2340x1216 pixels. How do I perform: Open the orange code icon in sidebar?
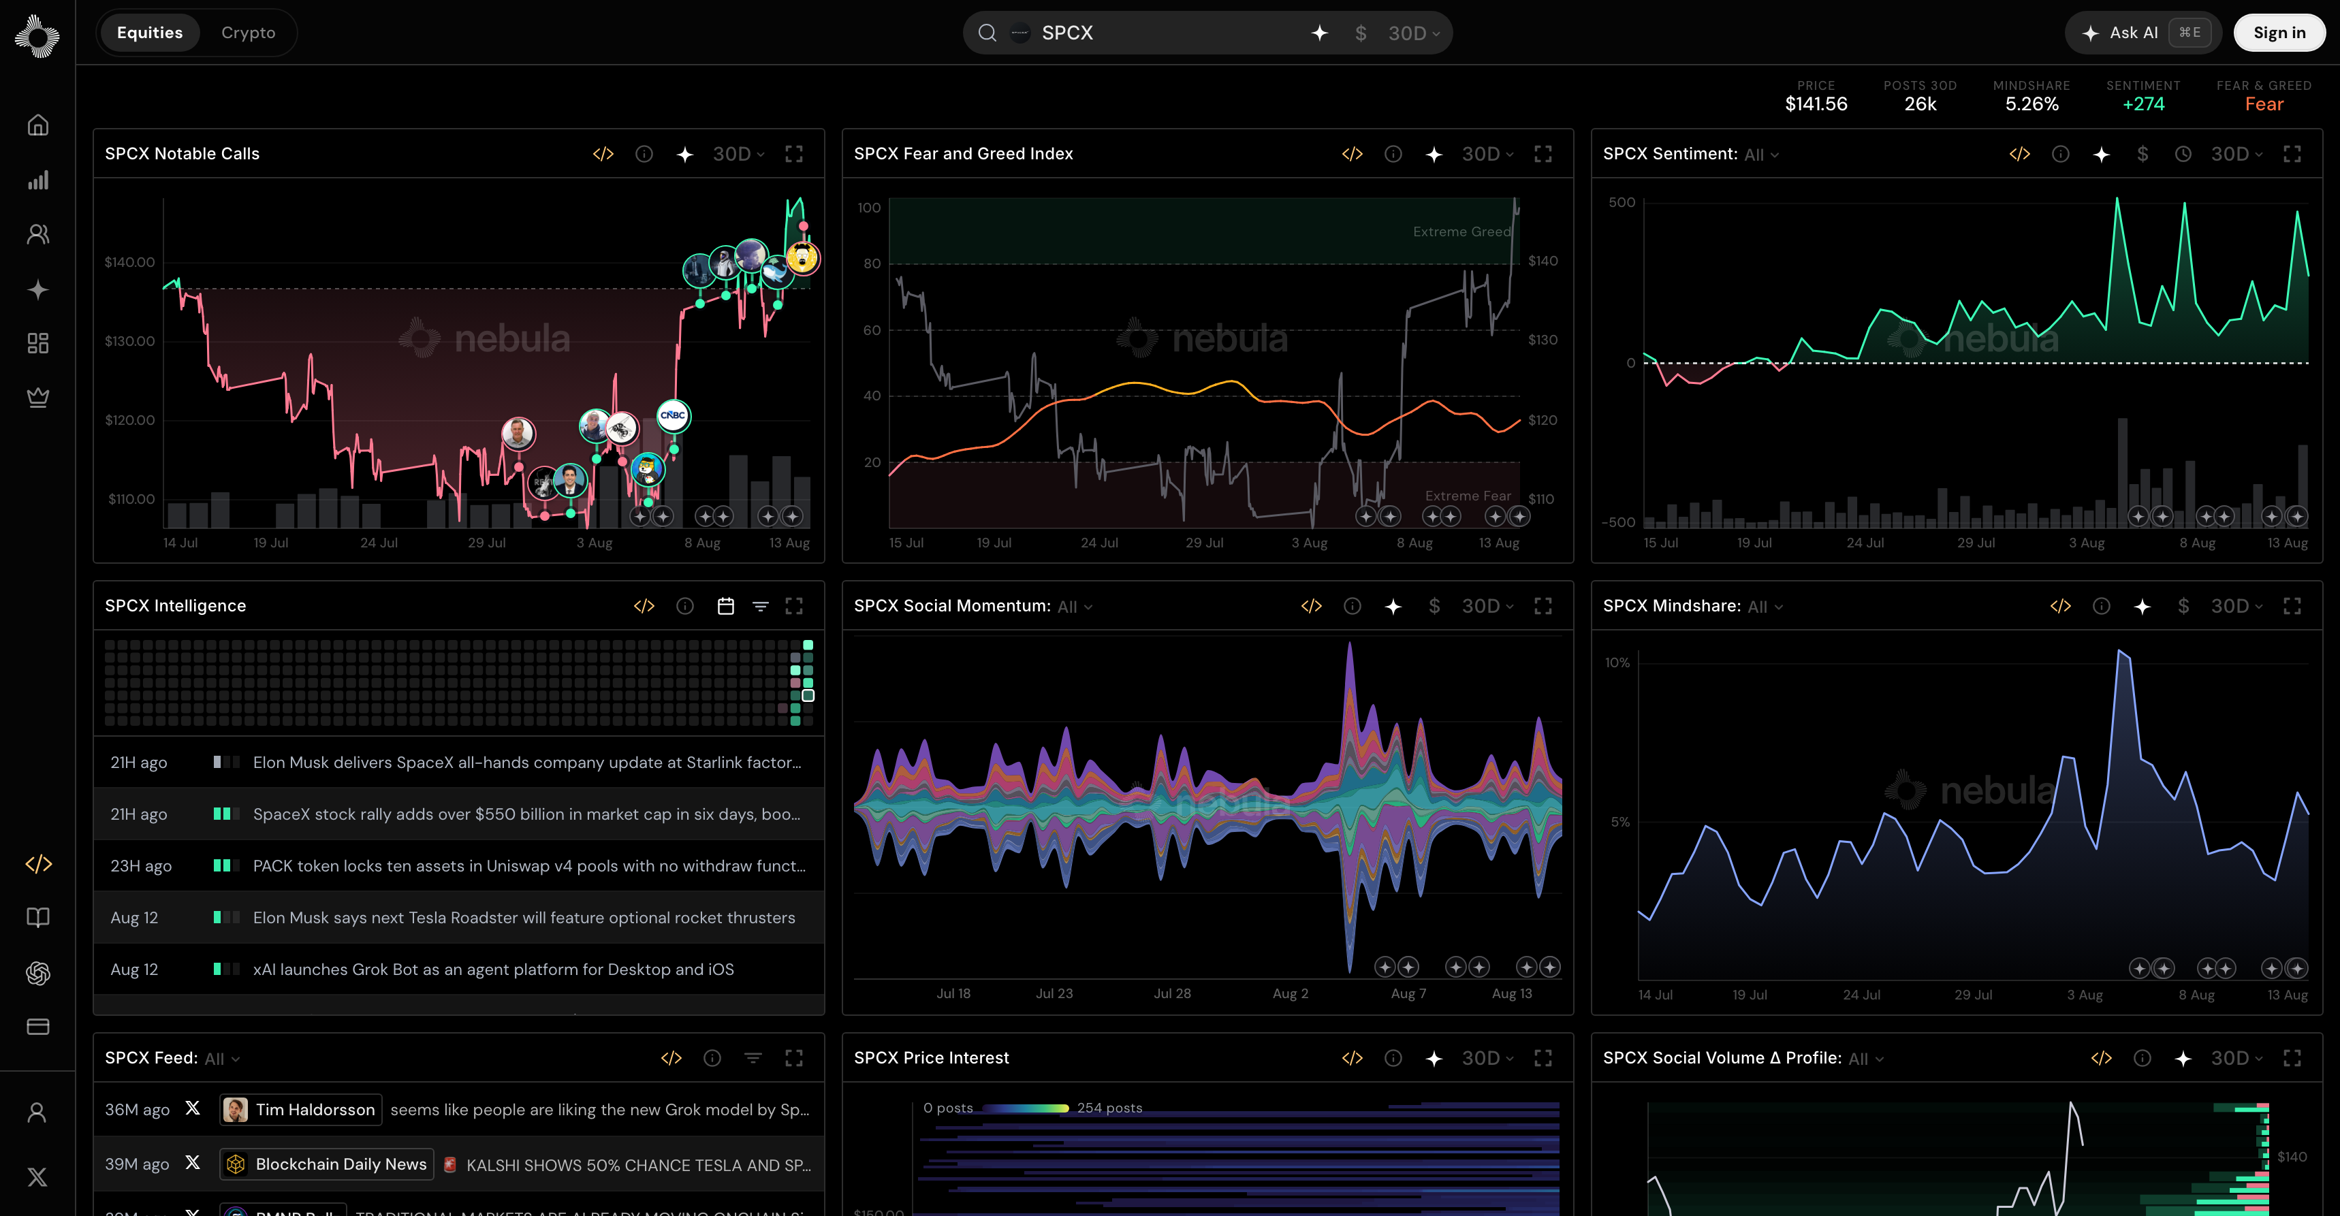tap(37, 863)
